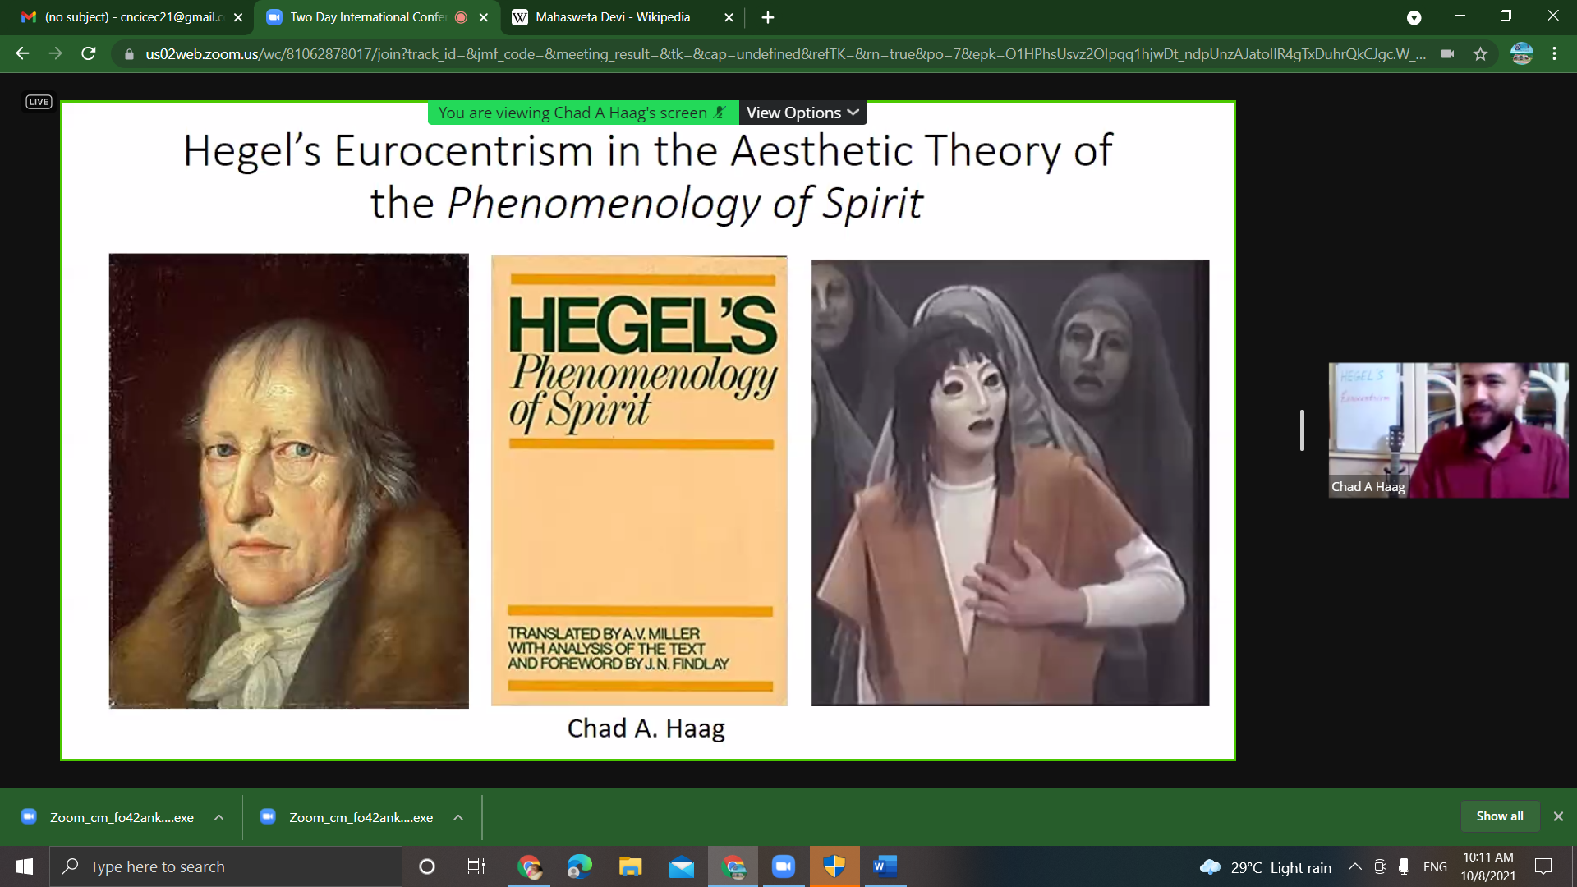The height and width of the screenshot is (887, 1577).
Task: Show hidden system tray icons
Action: tap(1355, 866)
